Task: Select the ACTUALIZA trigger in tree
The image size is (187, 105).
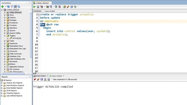Action: (17, 38)
